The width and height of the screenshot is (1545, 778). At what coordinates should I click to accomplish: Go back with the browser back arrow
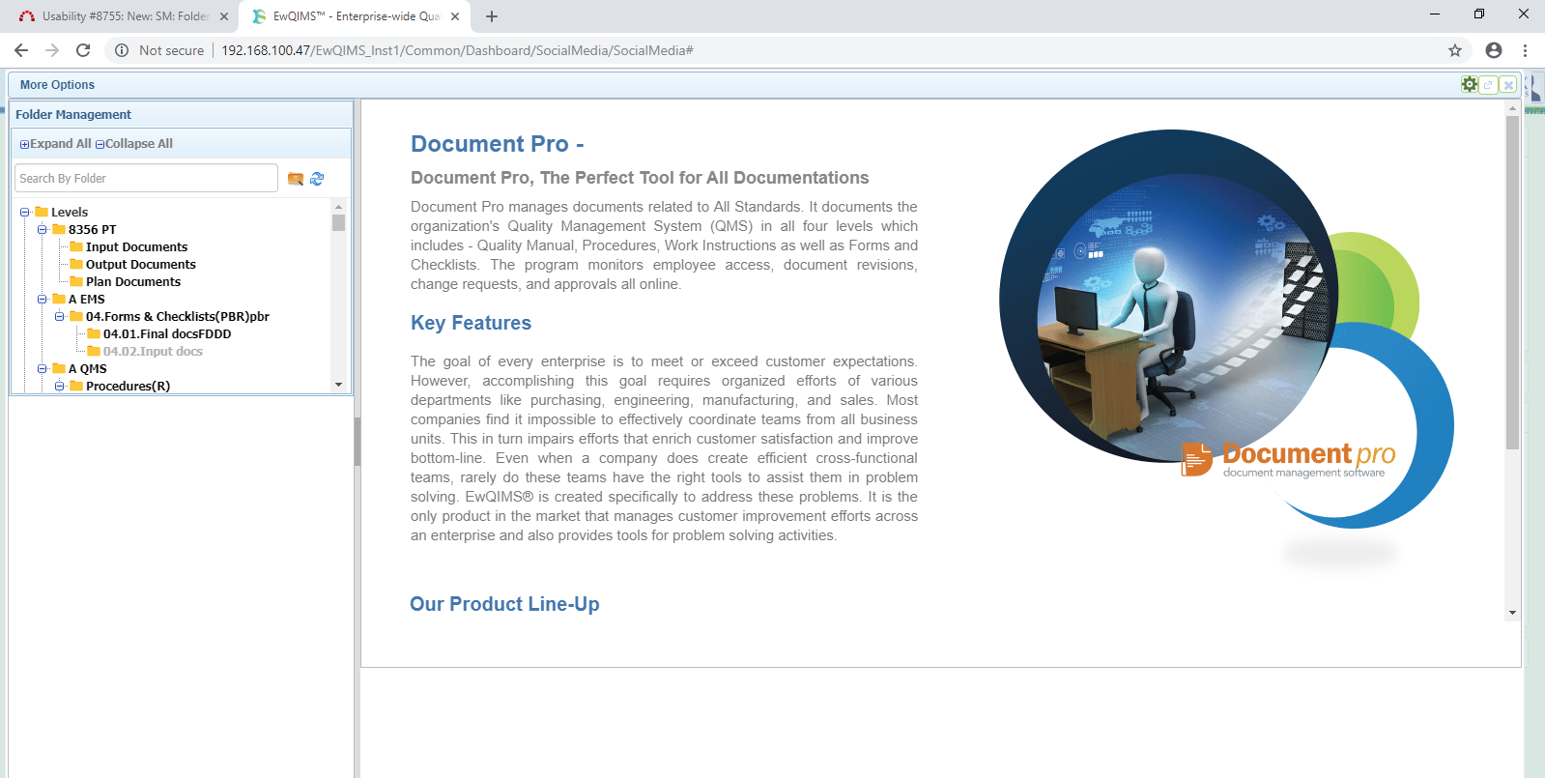point(21,50)
